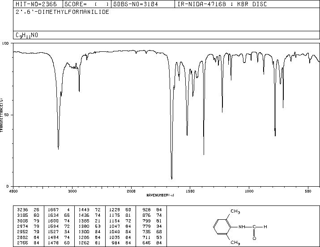
Task: Click the 928 entry in last column
Action: pos(146,210)
